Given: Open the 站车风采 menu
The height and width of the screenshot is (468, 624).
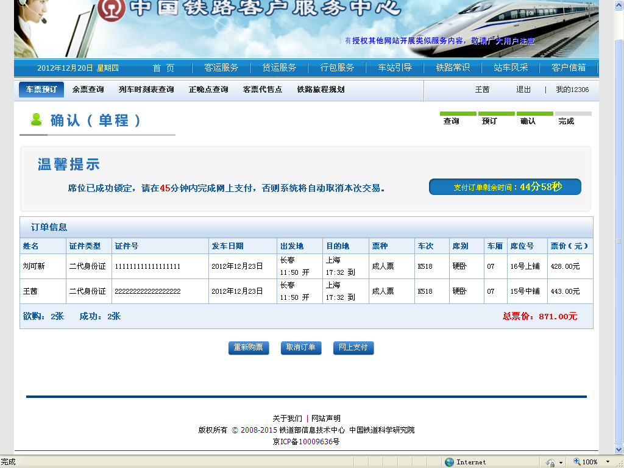Looking at the screenshot, I should pyautogui.click(x=511, y=68).
